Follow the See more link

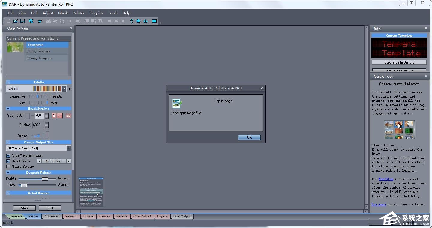point(379,204)
